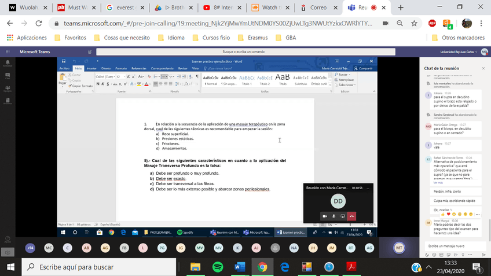Switch to the Correo browser tab
Screen dimensions: 491x276
coord(318,8)
